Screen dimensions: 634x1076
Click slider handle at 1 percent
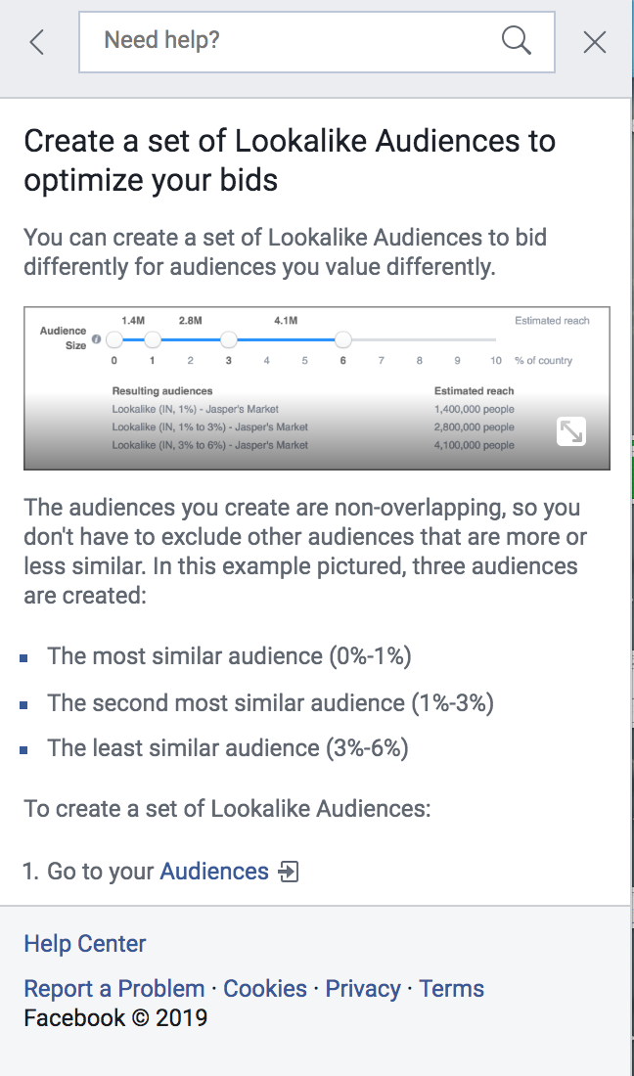[153, 339]
